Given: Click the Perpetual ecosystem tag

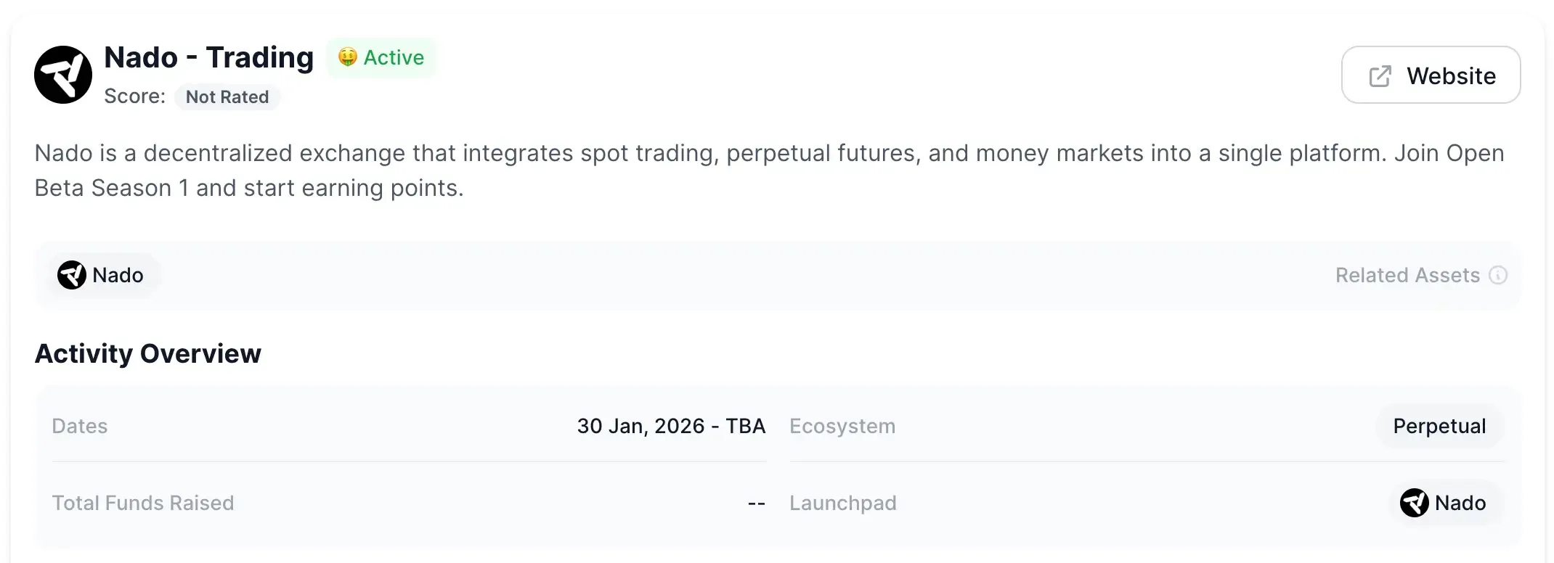Looking at the screenshot, I should click(1439, 426).
